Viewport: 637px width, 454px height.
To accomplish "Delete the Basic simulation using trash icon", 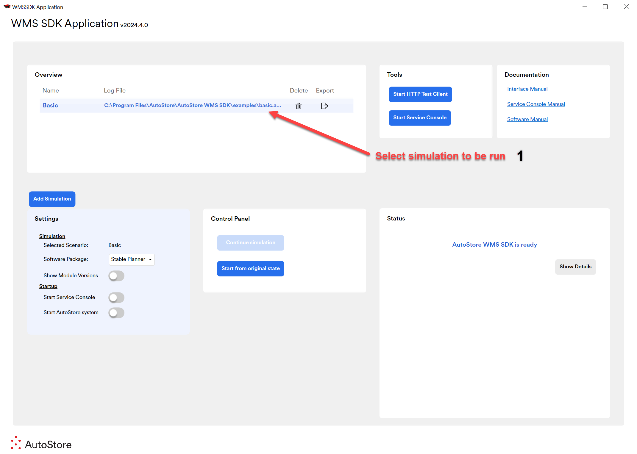I will tap(299, 106).
